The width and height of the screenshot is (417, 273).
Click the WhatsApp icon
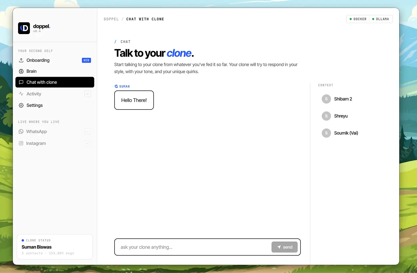click(21, 131)
